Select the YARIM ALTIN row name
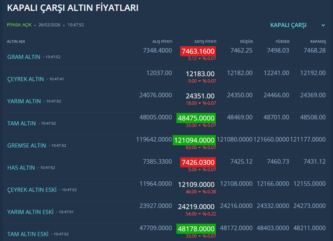The width and height of the screenshot is (333, 241). coord(24,101)
